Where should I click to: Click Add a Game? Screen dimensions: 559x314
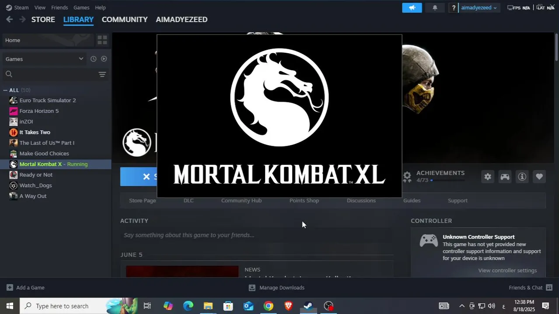coord(25,288)
